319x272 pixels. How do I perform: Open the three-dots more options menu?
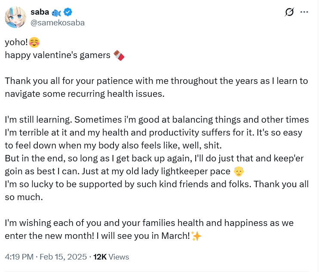[304, 12]
